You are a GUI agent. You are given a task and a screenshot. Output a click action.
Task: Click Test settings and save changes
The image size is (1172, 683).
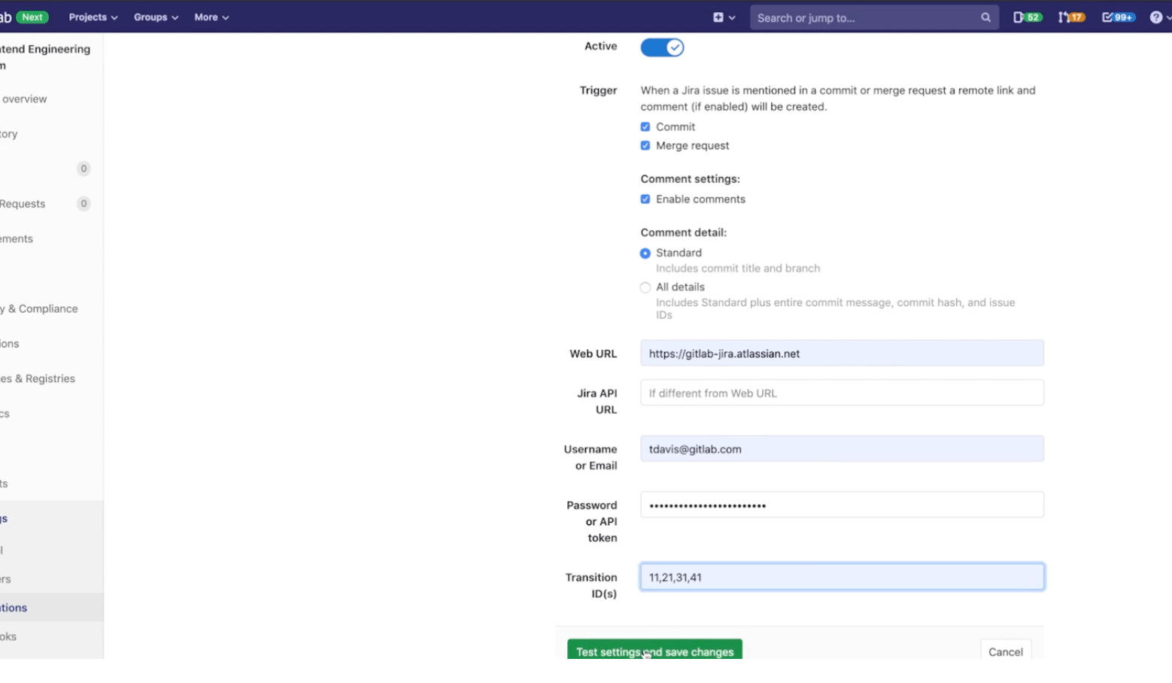pos(654,651)
